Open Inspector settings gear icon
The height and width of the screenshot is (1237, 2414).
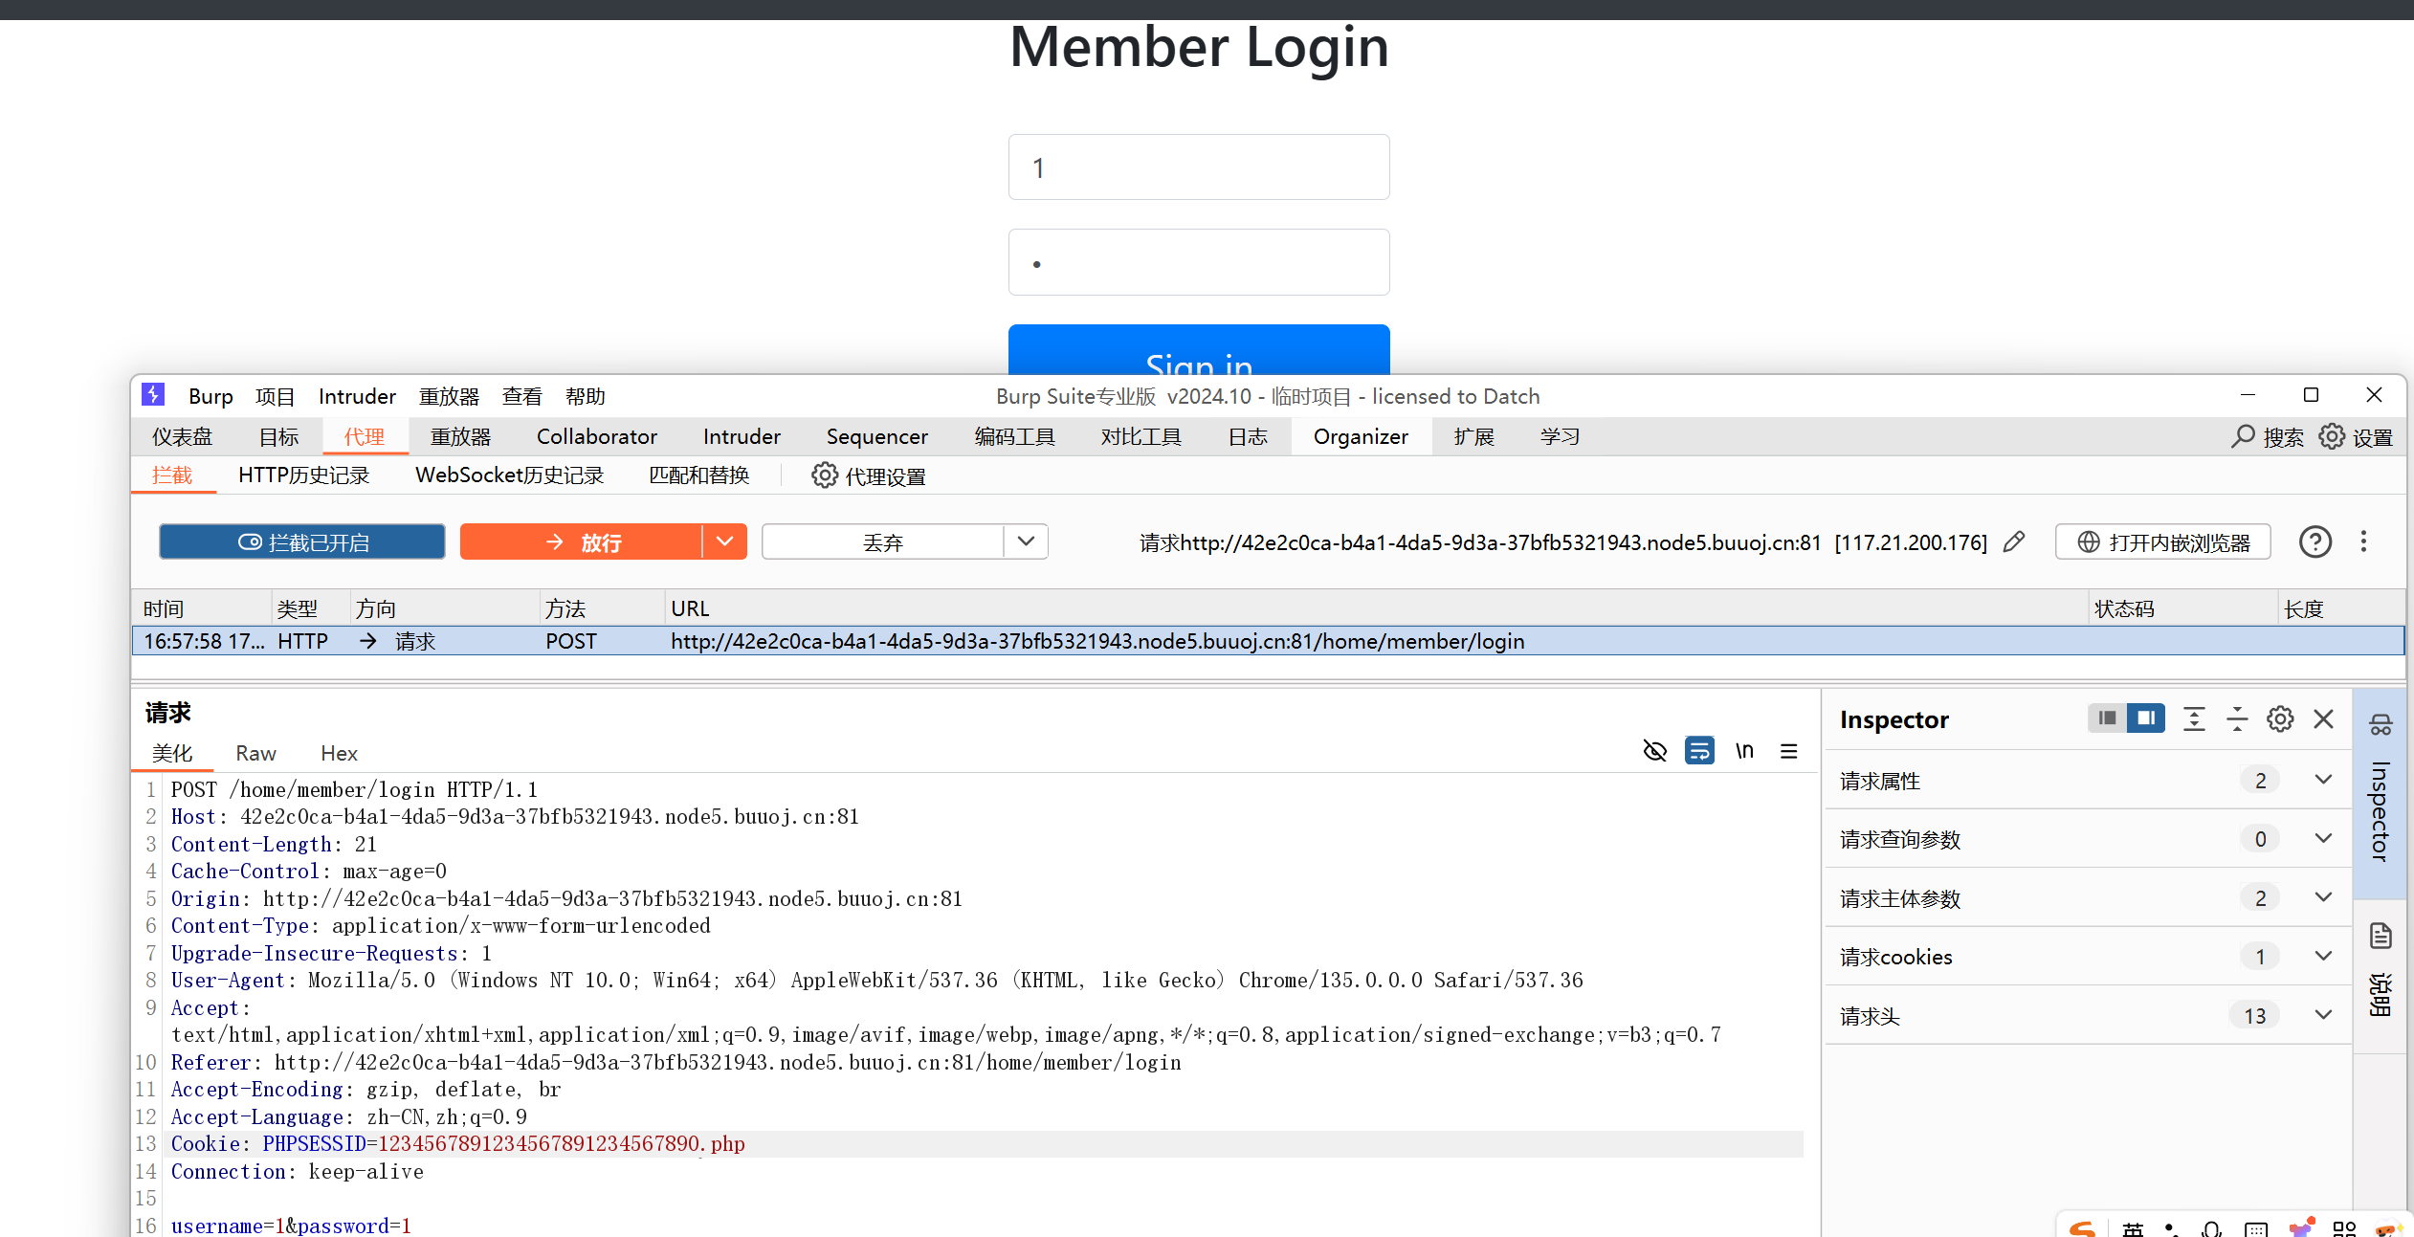tap(2280, 719)
